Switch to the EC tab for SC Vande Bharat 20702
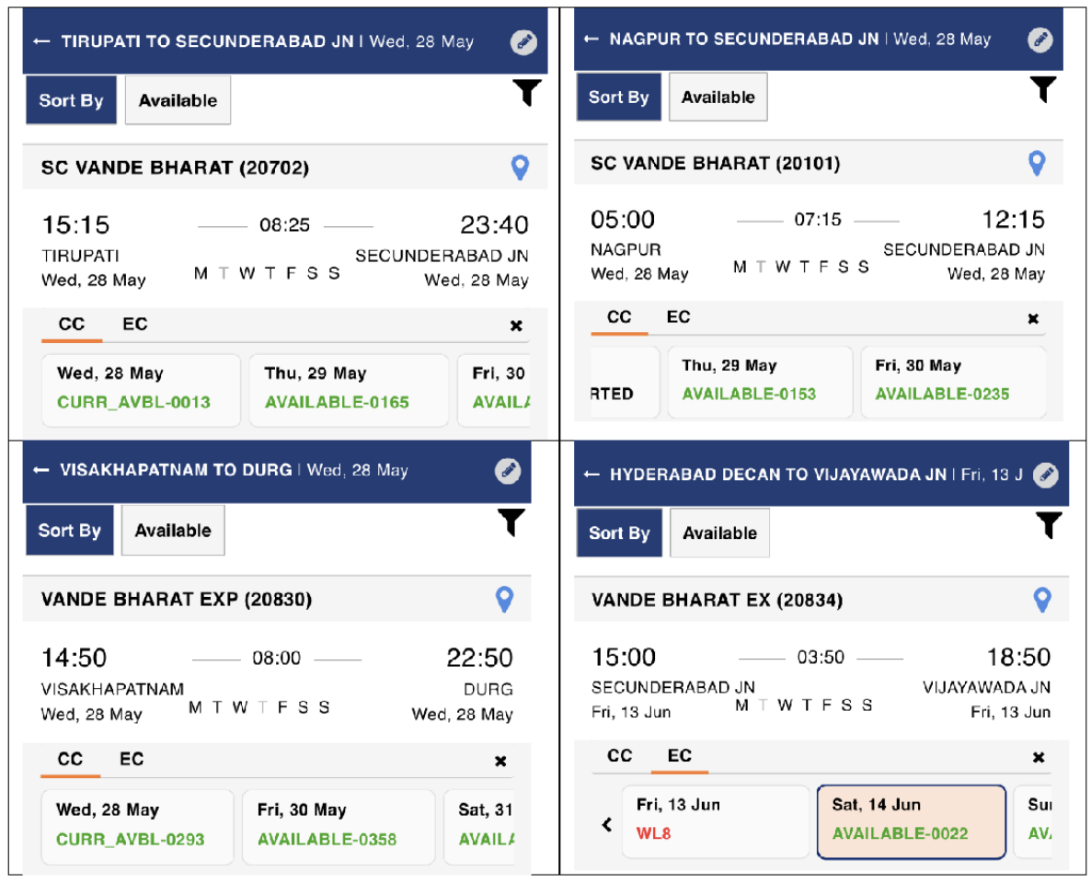 134,324
